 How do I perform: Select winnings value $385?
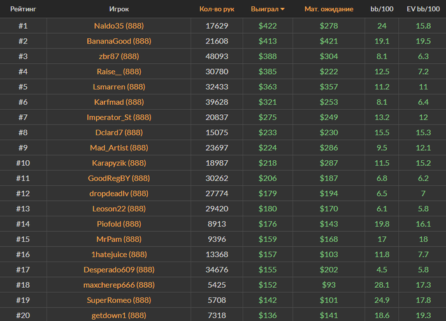(x=268, y=71)
